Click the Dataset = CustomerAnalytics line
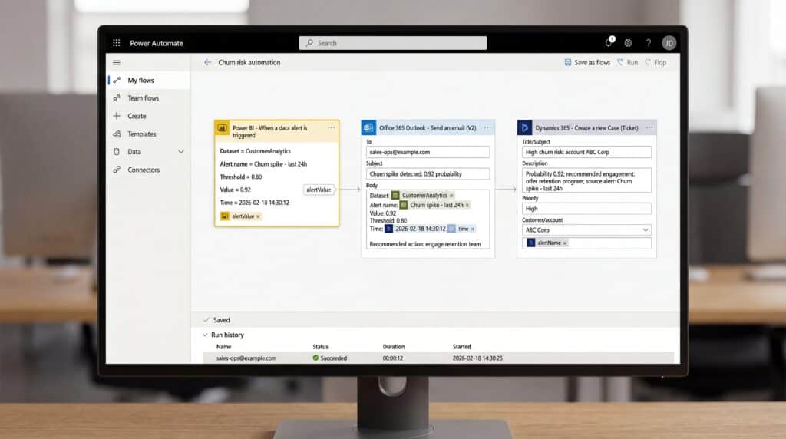Viewport: 786px width, 439px height. pyautogui.click(x=255, y=151)
